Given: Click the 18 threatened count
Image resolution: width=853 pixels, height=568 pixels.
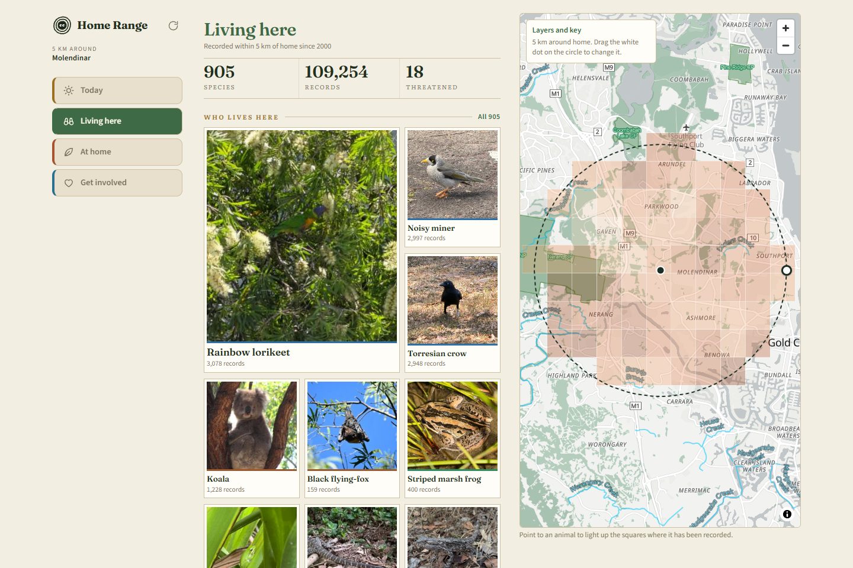Looking at the screenshot, I should click(415, 72).
